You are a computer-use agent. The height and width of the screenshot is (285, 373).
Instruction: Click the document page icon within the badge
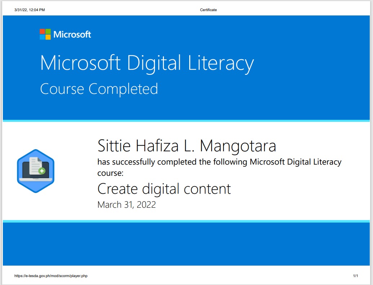coord(34,165)
